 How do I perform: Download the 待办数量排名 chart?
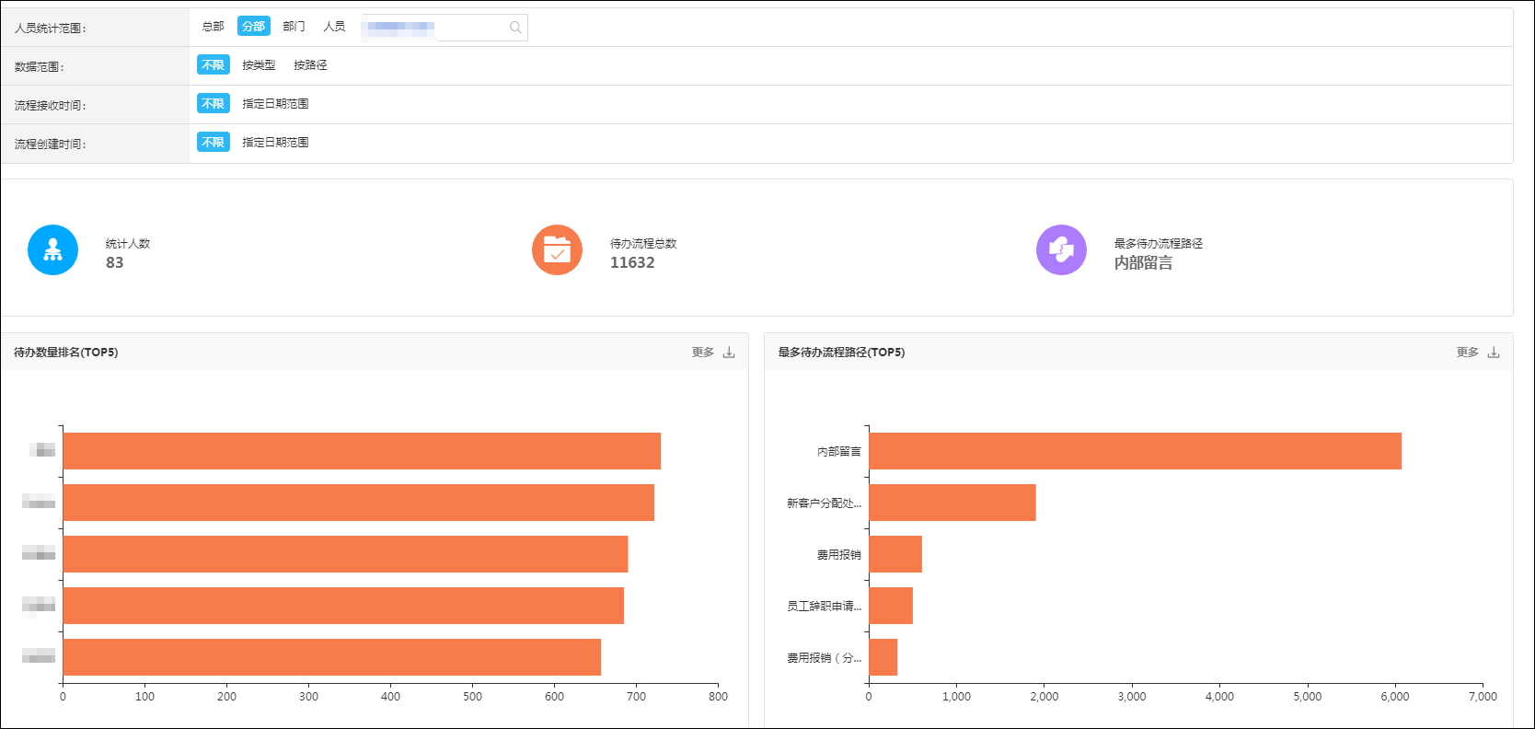[x=729, y=353]
